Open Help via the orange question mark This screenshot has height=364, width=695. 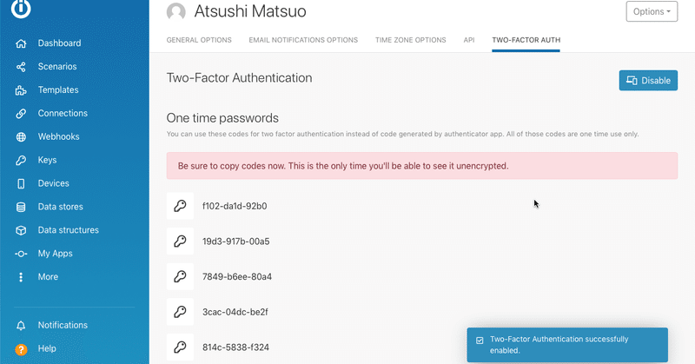21,349
